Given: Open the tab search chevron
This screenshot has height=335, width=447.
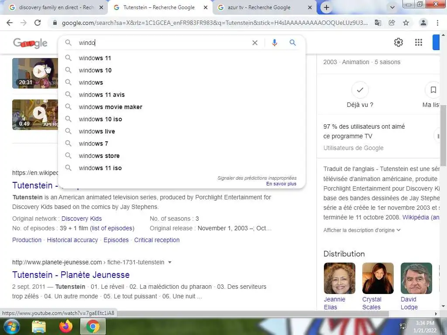Looking at the screenshot, I should (392, 7).
